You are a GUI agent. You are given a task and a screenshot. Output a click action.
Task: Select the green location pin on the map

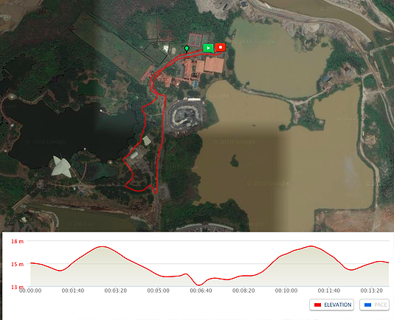pos(187,49)
